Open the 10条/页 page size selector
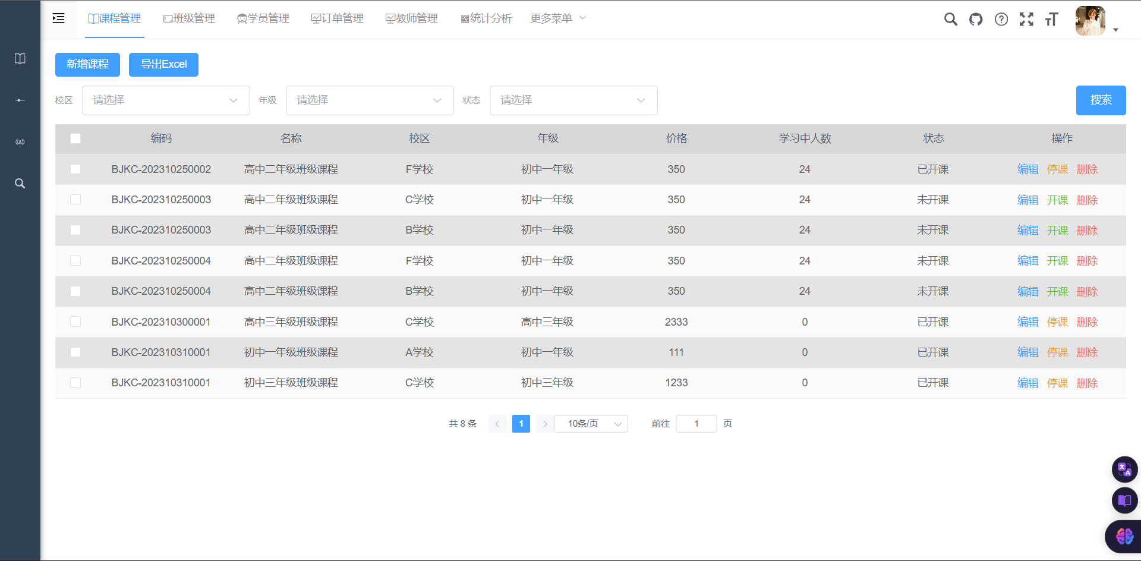 coord(591,424)
